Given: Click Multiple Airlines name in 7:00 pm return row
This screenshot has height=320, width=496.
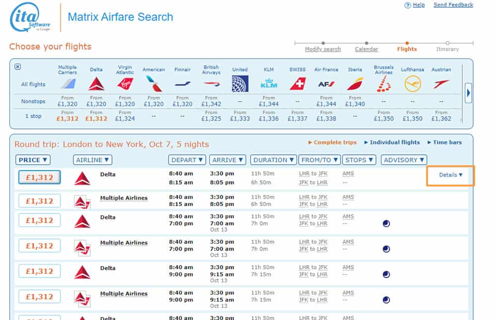Looking at the screenshot, I should tap(124, 243).
